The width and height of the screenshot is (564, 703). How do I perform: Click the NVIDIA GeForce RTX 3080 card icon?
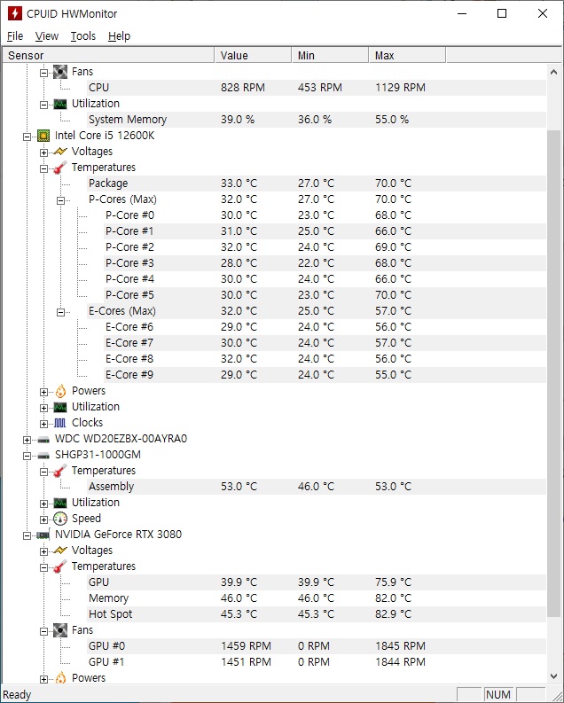click(x=43, y=535)
